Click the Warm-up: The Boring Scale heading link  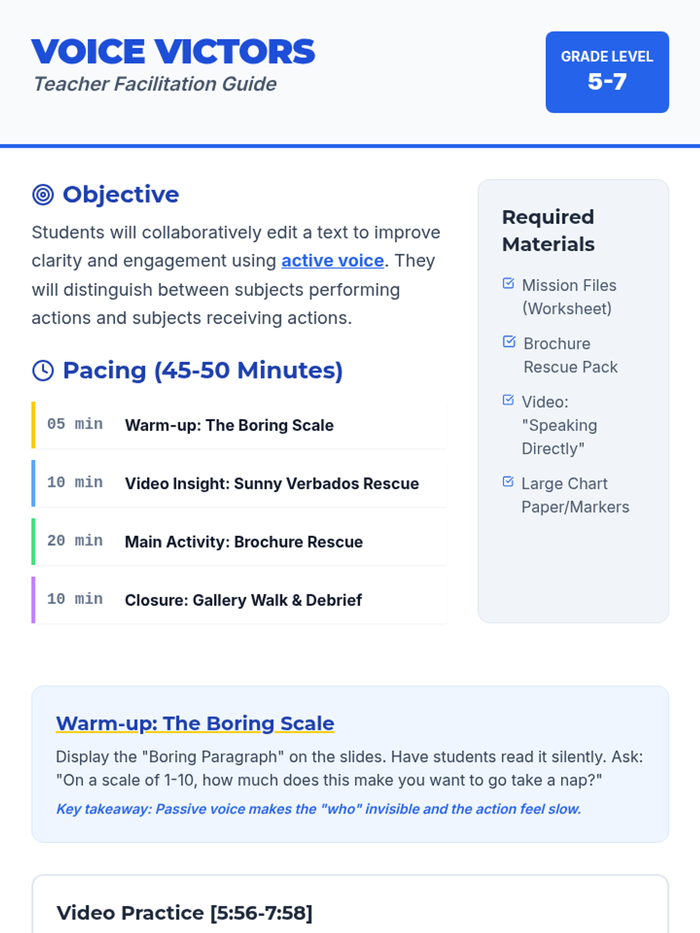195,723
